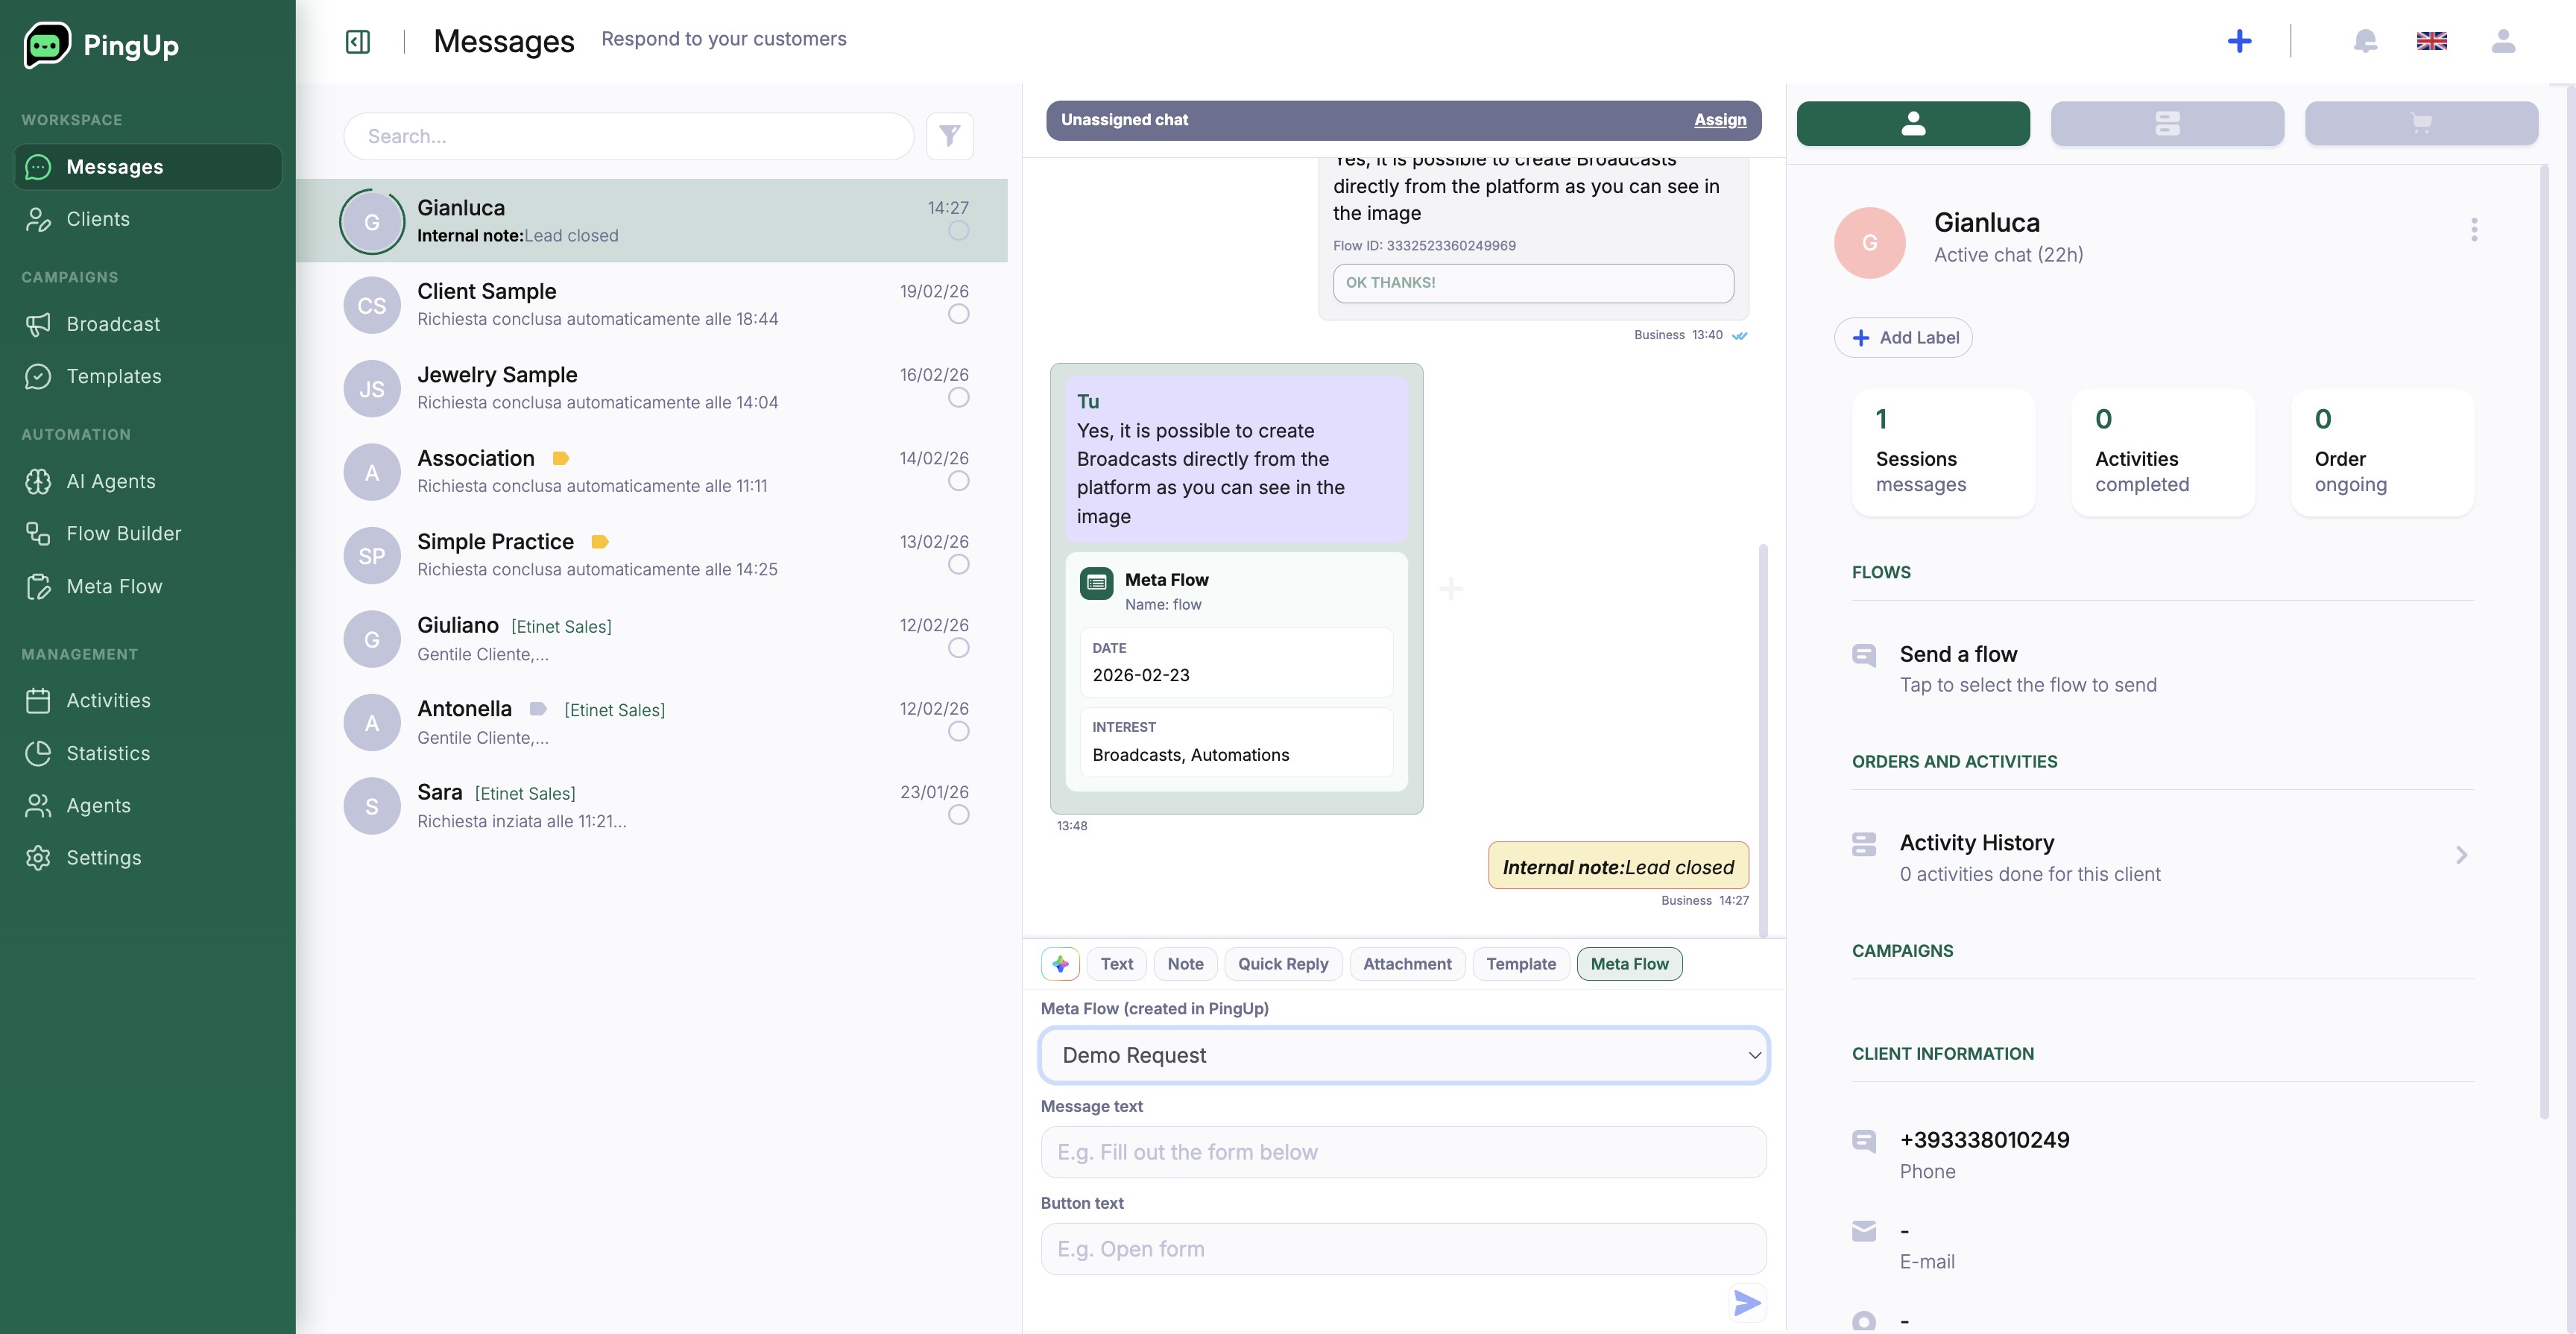
Task: Click the AI sparkle icon in composer
Action: click(x=1060, y=963)
